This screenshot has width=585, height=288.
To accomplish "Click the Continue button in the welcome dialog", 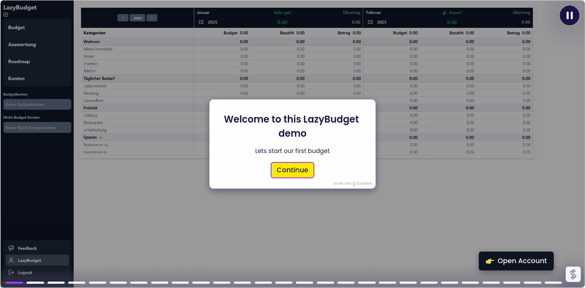I will (x=292, y=170).
